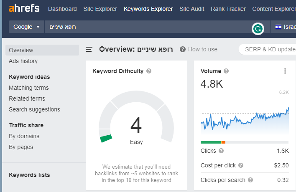Viewport: 296px width, 192px height.
Task: Click the ahrefs logo
Action: coord(24,8)
